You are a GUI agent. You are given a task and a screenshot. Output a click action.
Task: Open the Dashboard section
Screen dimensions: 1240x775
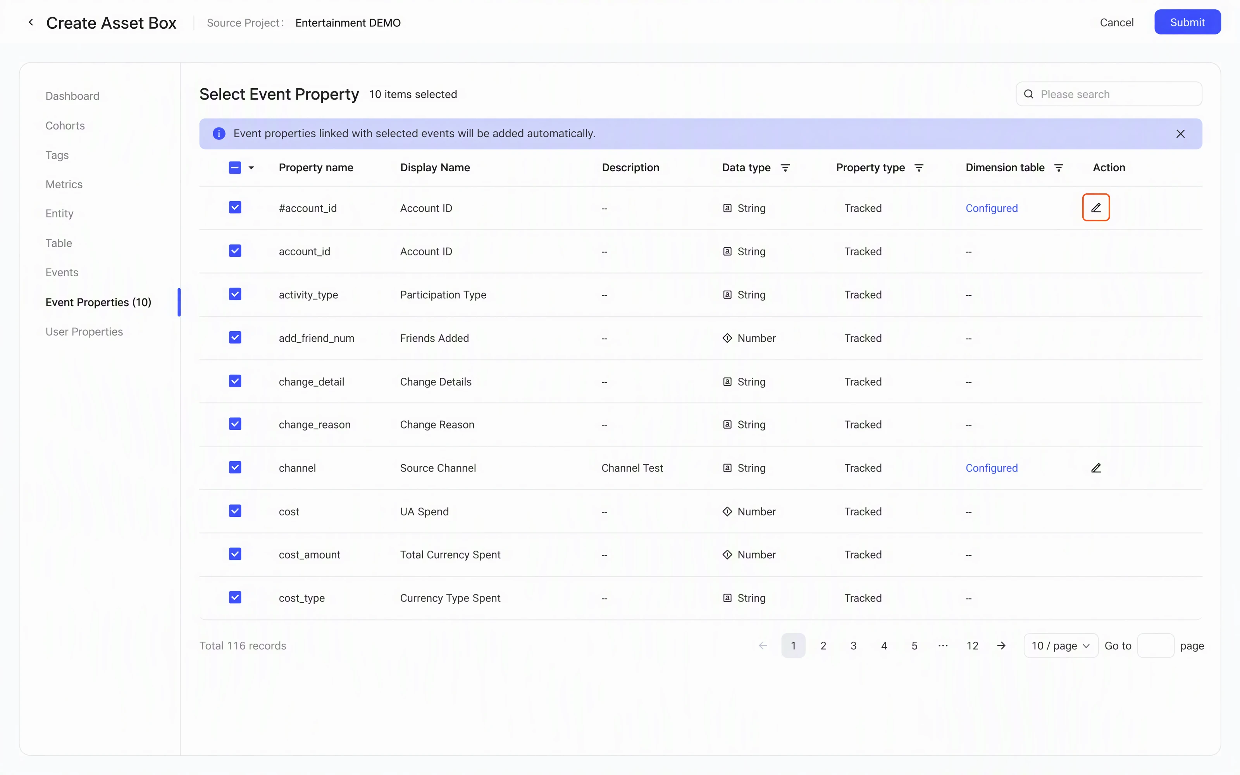pyautogui.click(x=72, y=96)
